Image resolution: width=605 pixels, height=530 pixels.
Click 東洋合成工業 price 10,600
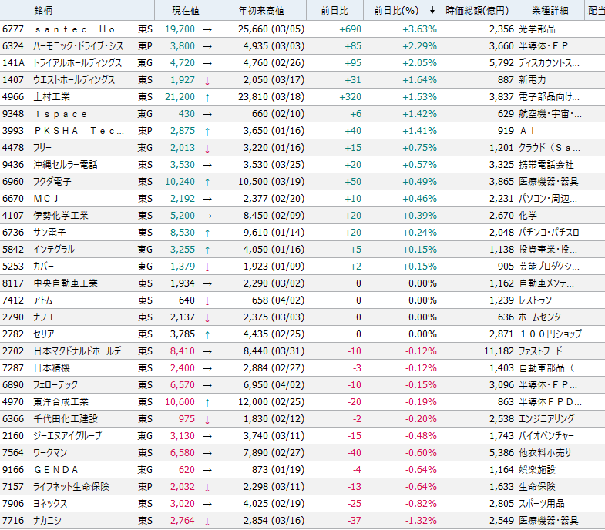pyautogui.click(x=180, y=402)
